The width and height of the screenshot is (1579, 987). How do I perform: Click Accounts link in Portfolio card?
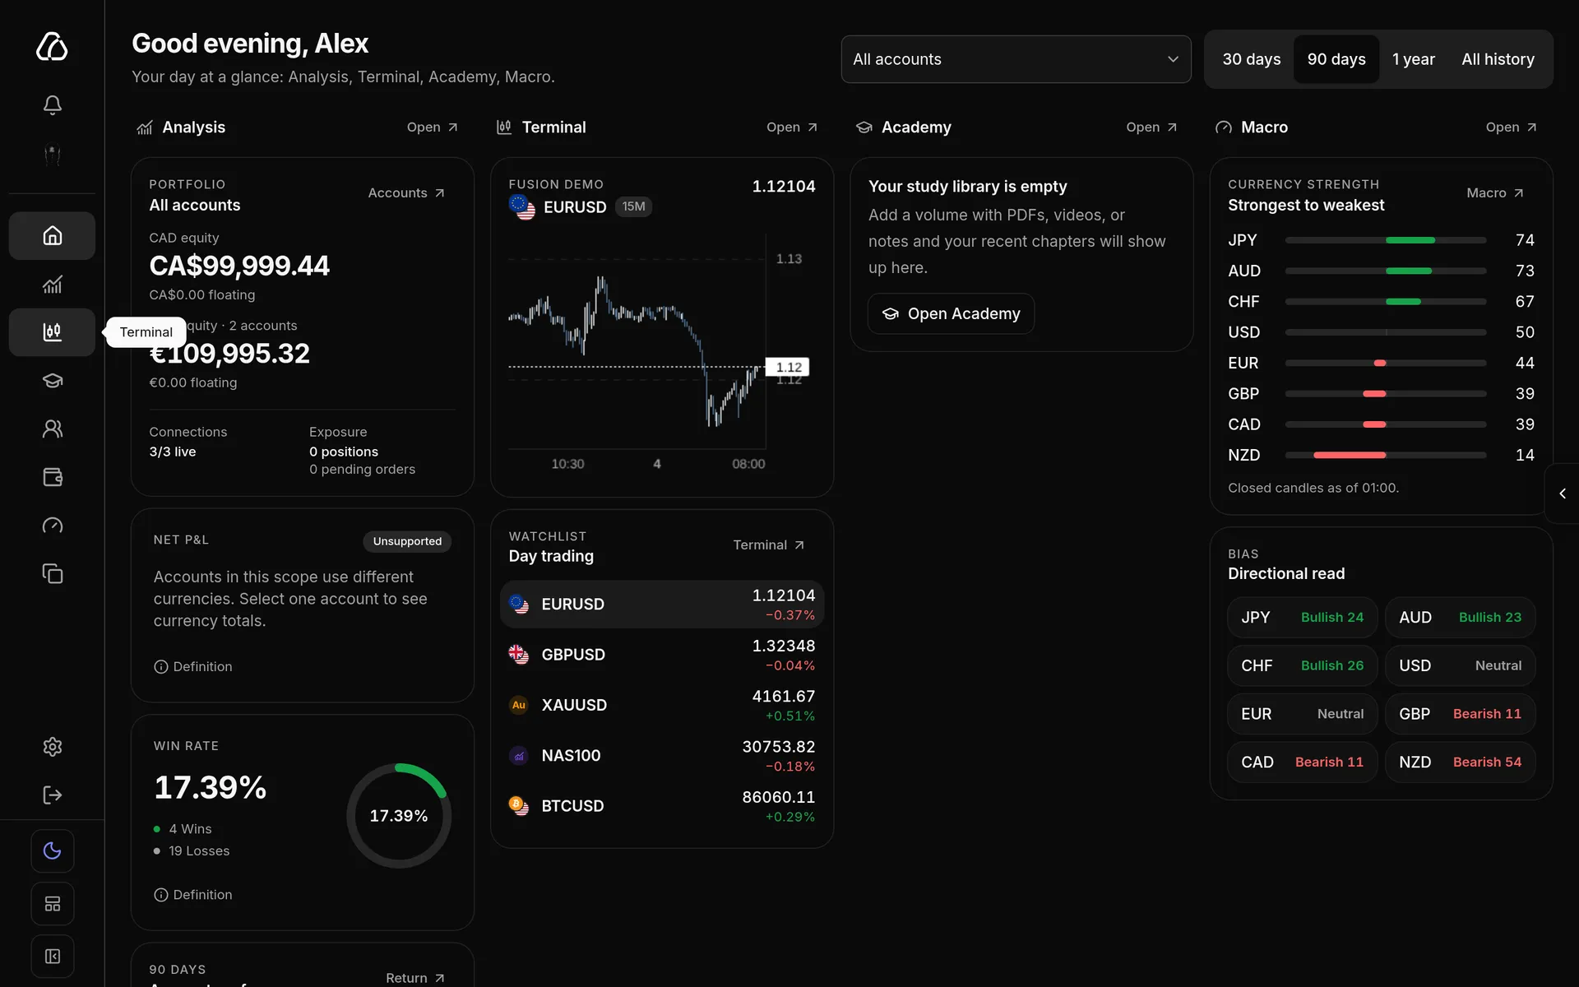406,192
